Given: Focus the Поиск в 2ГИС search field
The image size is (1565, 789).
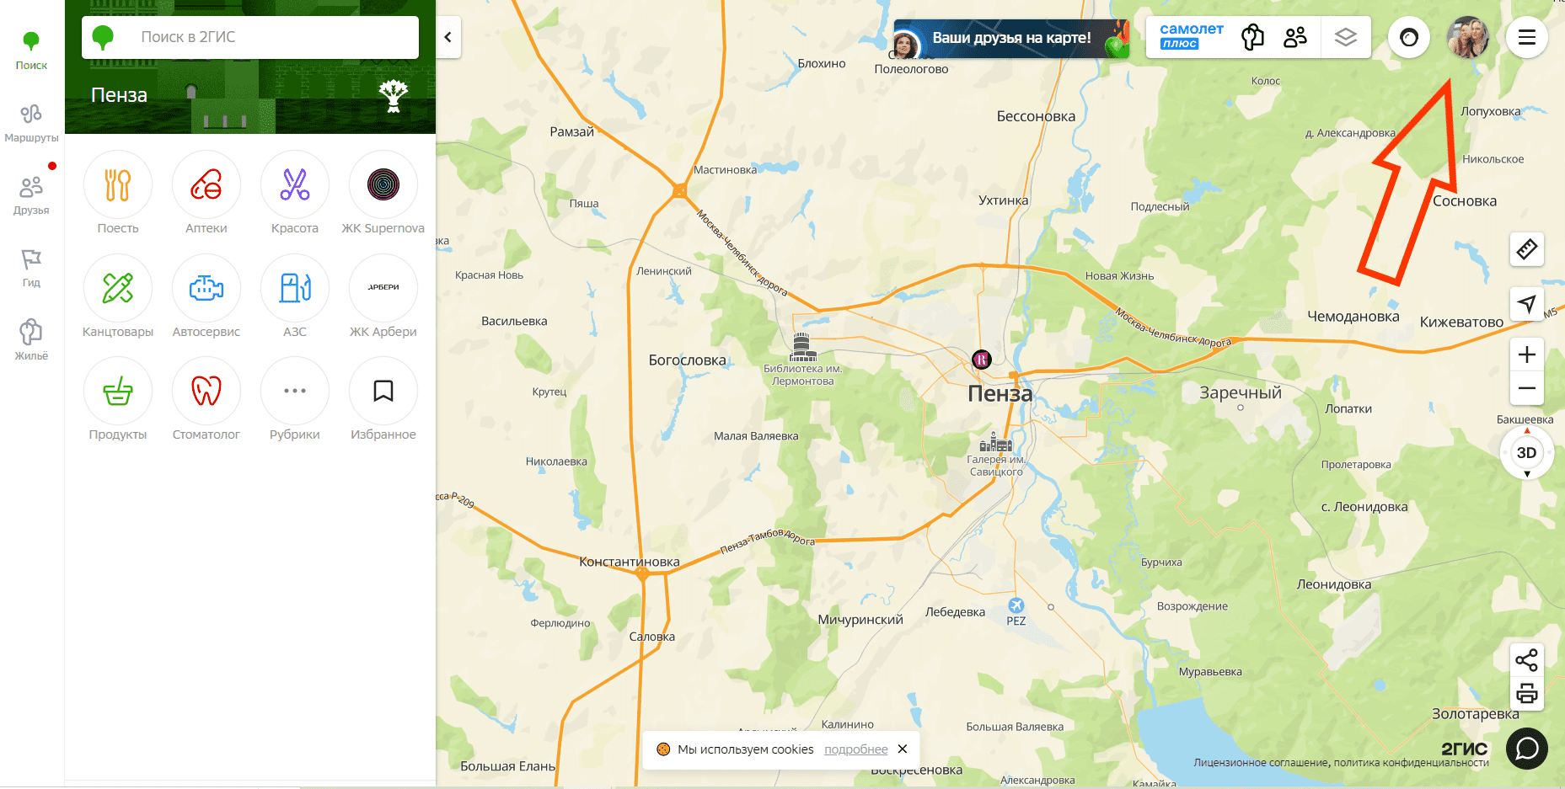Looking at the screenshot, I should (250, 37).
